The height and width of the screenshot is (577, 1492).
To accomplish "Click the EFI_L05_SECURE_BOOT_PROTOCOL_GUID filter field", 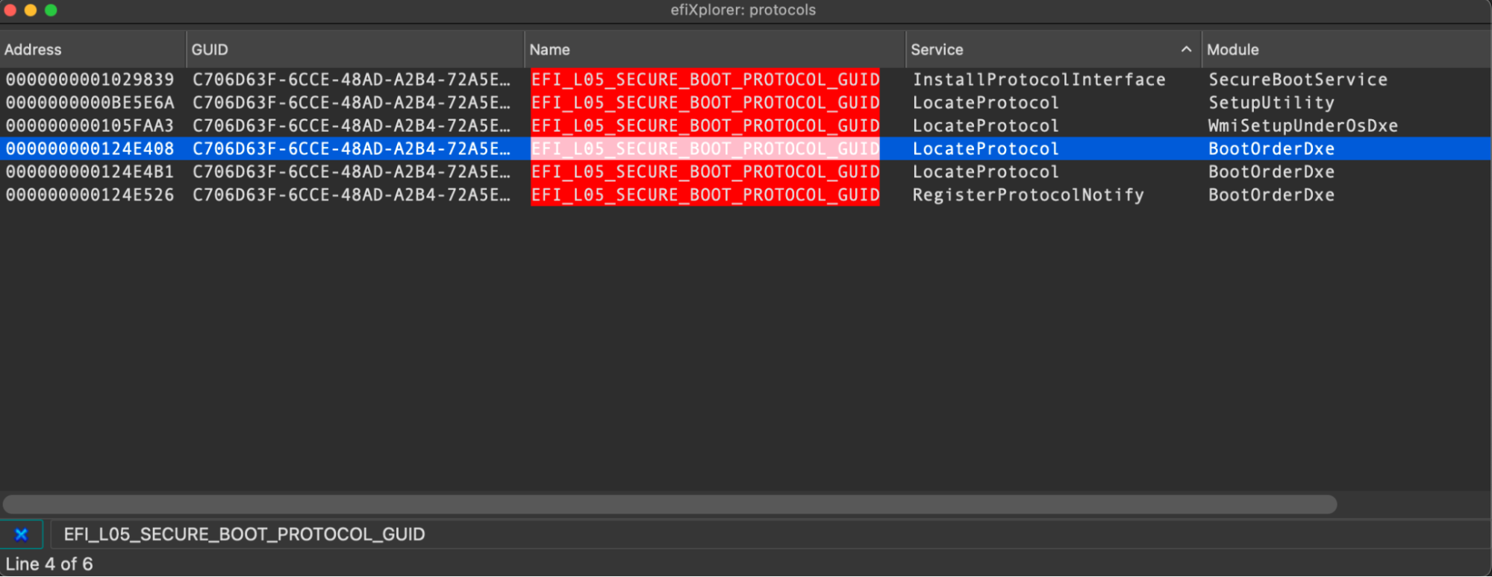I will 245,534.
